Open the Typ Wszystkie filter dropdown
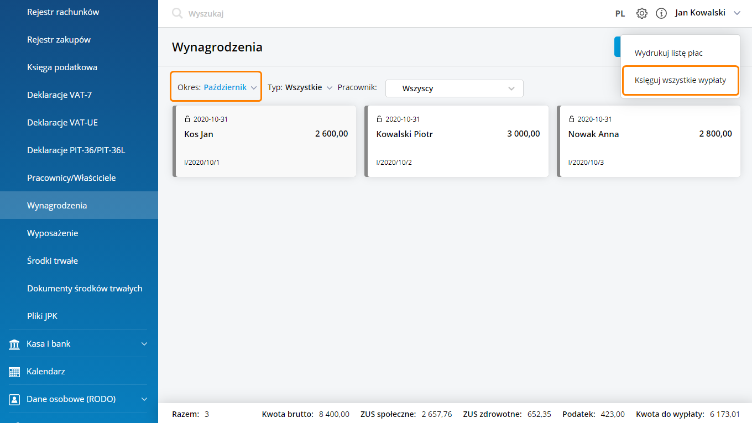The height and width of the screenshot is (423, 752). click(300, 87)
